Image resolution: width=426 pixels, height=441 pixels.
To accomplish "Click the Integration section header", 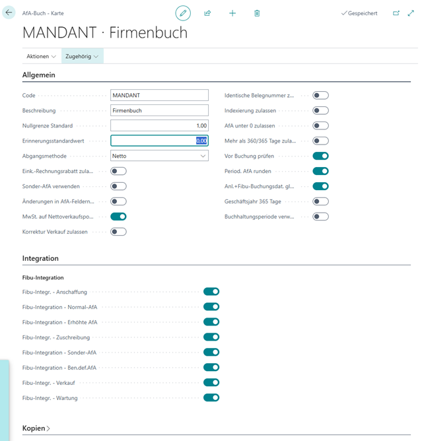I will pyautogui.click(x=40, y=258).
